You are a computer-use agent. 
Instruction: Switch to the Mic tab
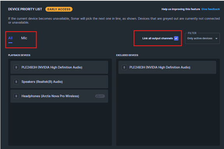click(x=24, y=38)
